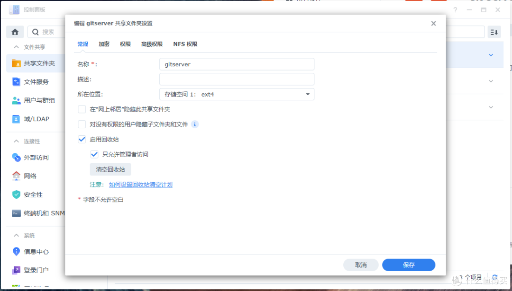Image resolution: width=512 pixels, height=291 pixels.
Task: Toggle 对没有权限的用户隐藏子文件夹和文件 checkbox
Action: click(82, 124)
